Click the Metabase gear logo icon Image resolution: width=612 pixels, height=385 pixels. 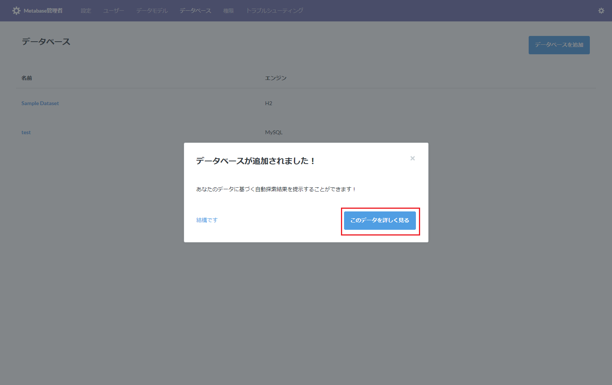point(16,10)
